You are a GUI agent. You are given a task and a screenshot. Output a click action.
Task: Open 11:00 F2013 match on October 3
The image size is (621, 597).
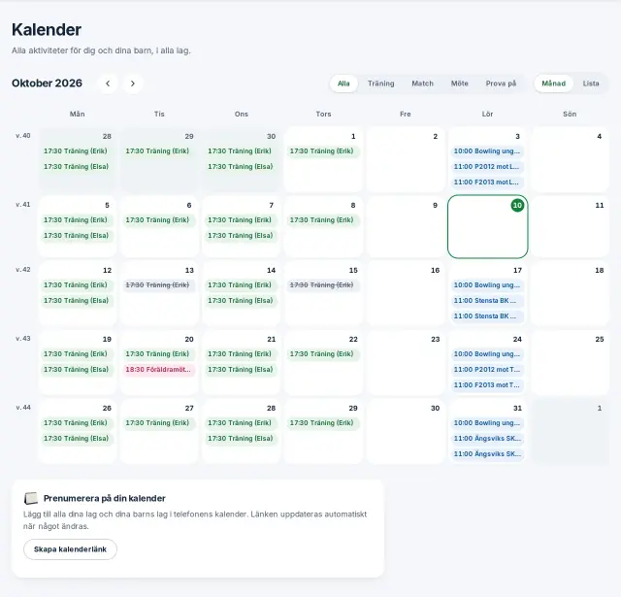click(487, 182)
